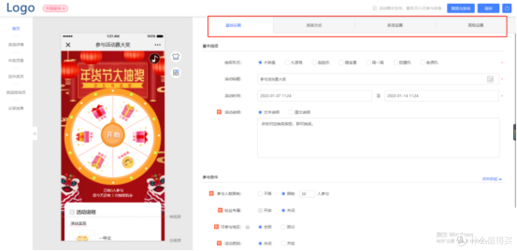Click the help icon after 可参与地区

(x=247, y=227)
